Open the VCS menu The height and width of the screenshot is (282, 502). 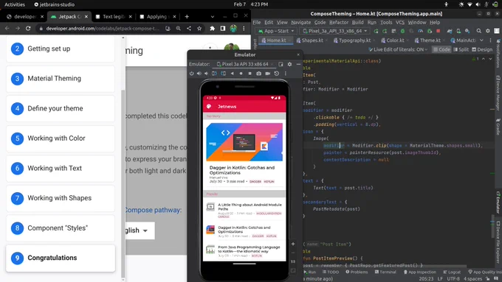coord(400,22)
